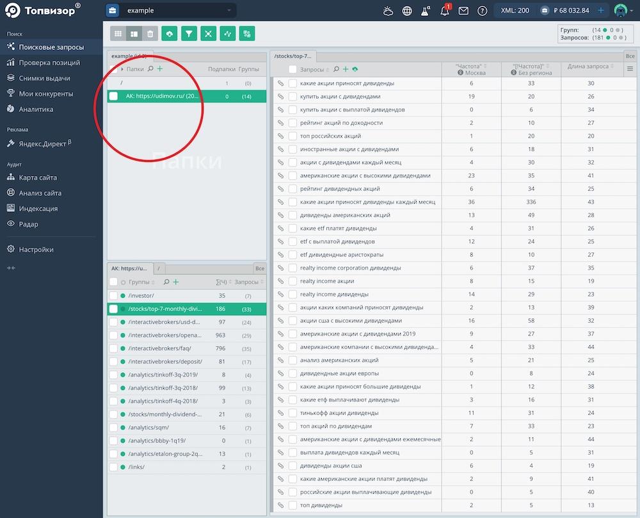Open the user avatar dropdown menu
The height and width of the screenshot is (518, 640).
[x=623, y=11]
